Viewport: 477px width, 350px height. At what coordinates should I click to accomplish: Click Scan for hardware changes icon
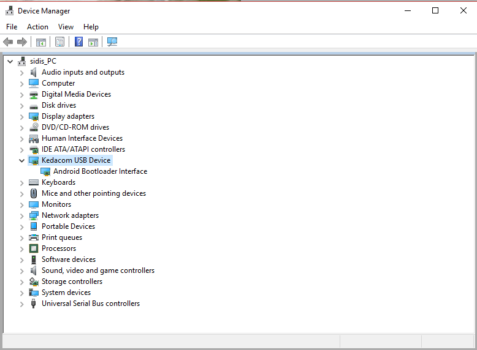coord(112,42)
